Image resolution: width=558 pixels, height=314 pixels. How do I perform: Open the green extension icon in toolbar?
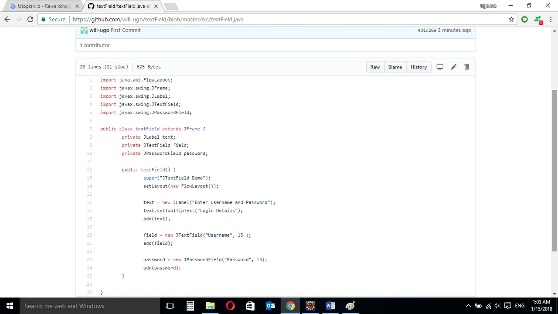(524, 19)
